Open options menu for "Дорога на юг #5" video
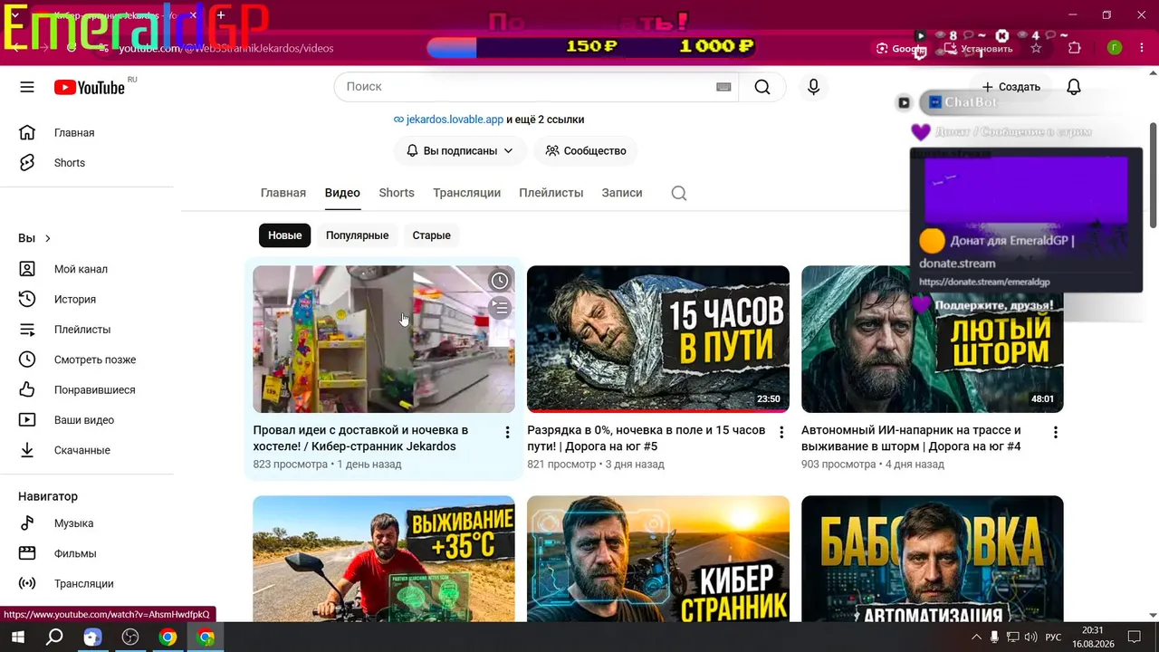This screenshot has height=652, width=1159. 781,433
